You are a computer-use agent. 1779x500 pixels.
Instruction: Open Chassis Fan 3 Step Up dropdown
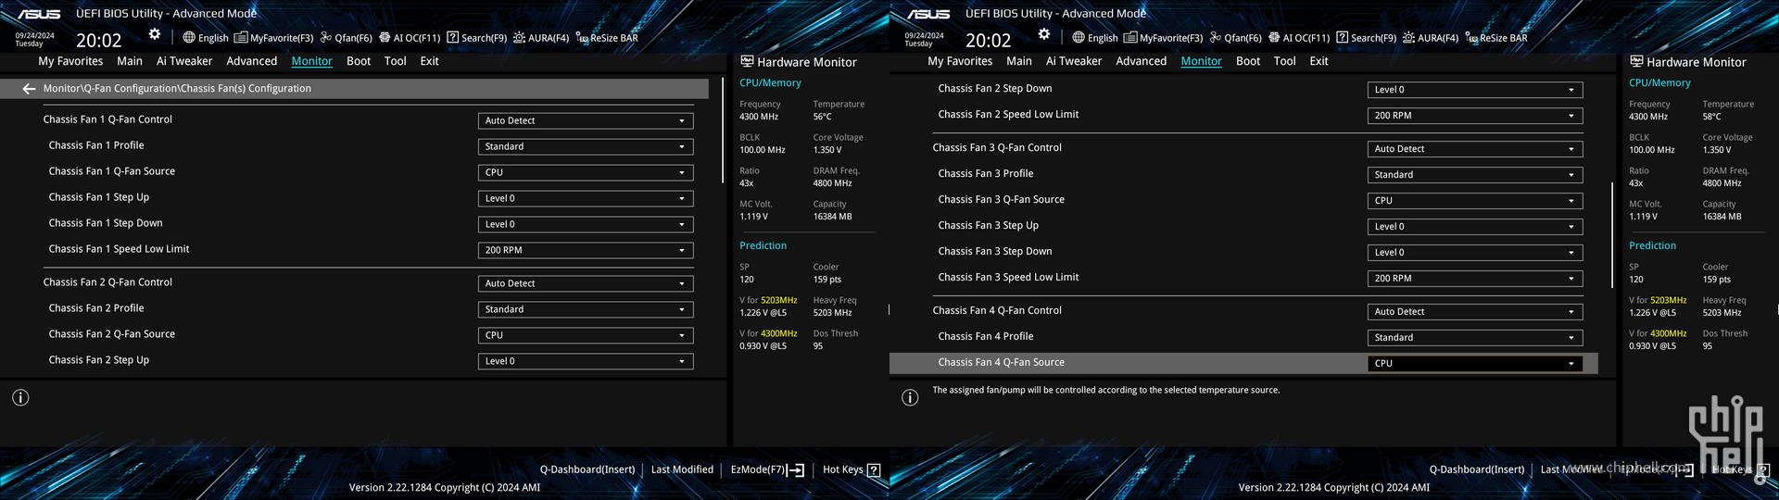tap(1475, 227)
